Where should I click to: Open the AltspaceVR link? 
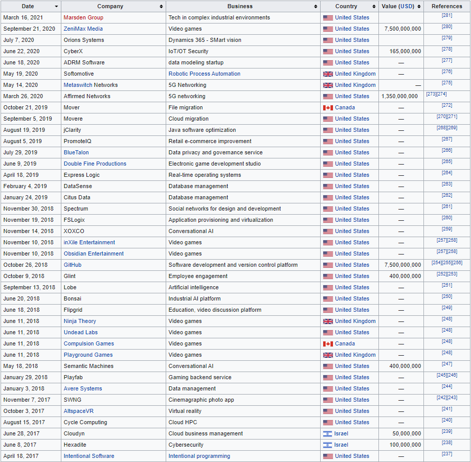click(x=79, y=411)
